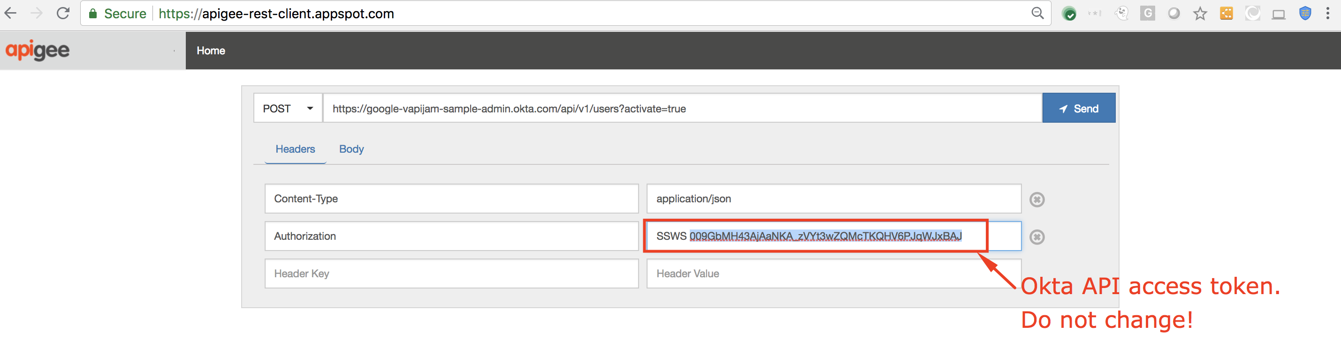Click the laptop cast extension icon
This screenshot has width=1341, height=355.
click(1279, 14)
